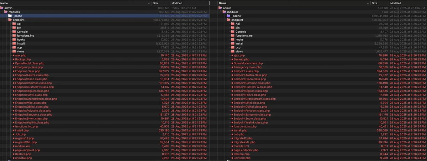The image size is (427, 161).
Task: Click the install folder icon in right pane
Action: pyautogui.click(x=233, y=43)
